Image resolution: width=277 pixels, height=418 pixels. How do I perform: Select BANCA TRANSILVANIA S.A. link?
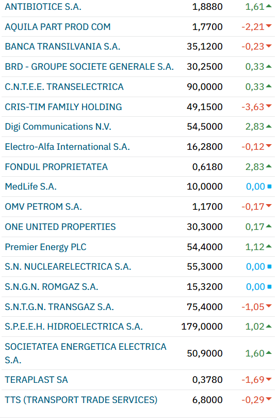(x=62, y=47)
